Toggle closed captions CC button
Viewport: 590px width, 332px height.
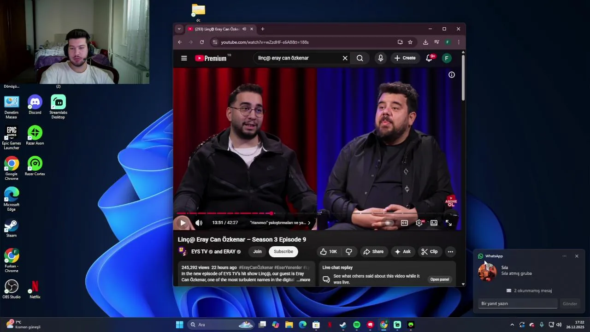[x=404, y=223]
